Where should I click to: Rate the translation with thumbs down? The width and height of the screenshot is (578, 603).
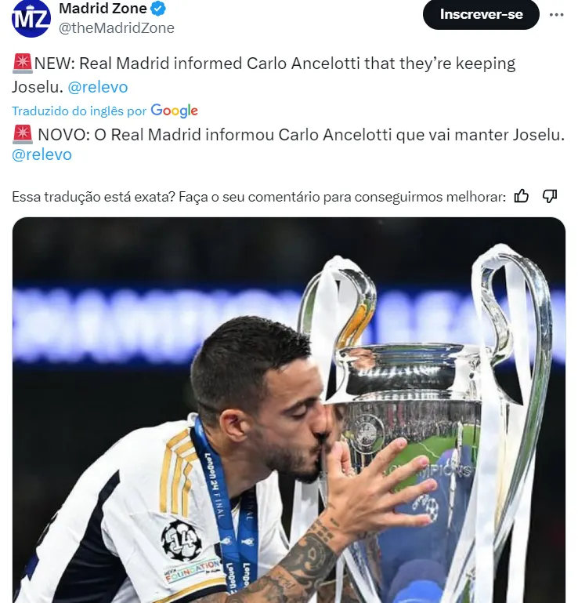pyautogui.click(x=550, y=196)
